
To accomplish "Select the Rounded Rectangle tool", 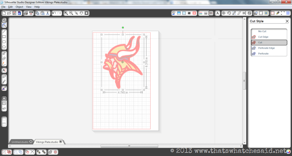I will click(4, 42).
